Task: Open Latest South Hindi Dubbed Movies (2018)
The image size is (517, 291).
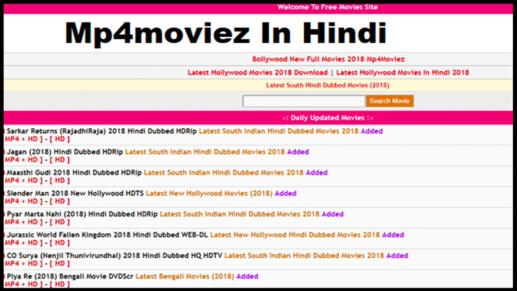Action: (x=327, y=85)
